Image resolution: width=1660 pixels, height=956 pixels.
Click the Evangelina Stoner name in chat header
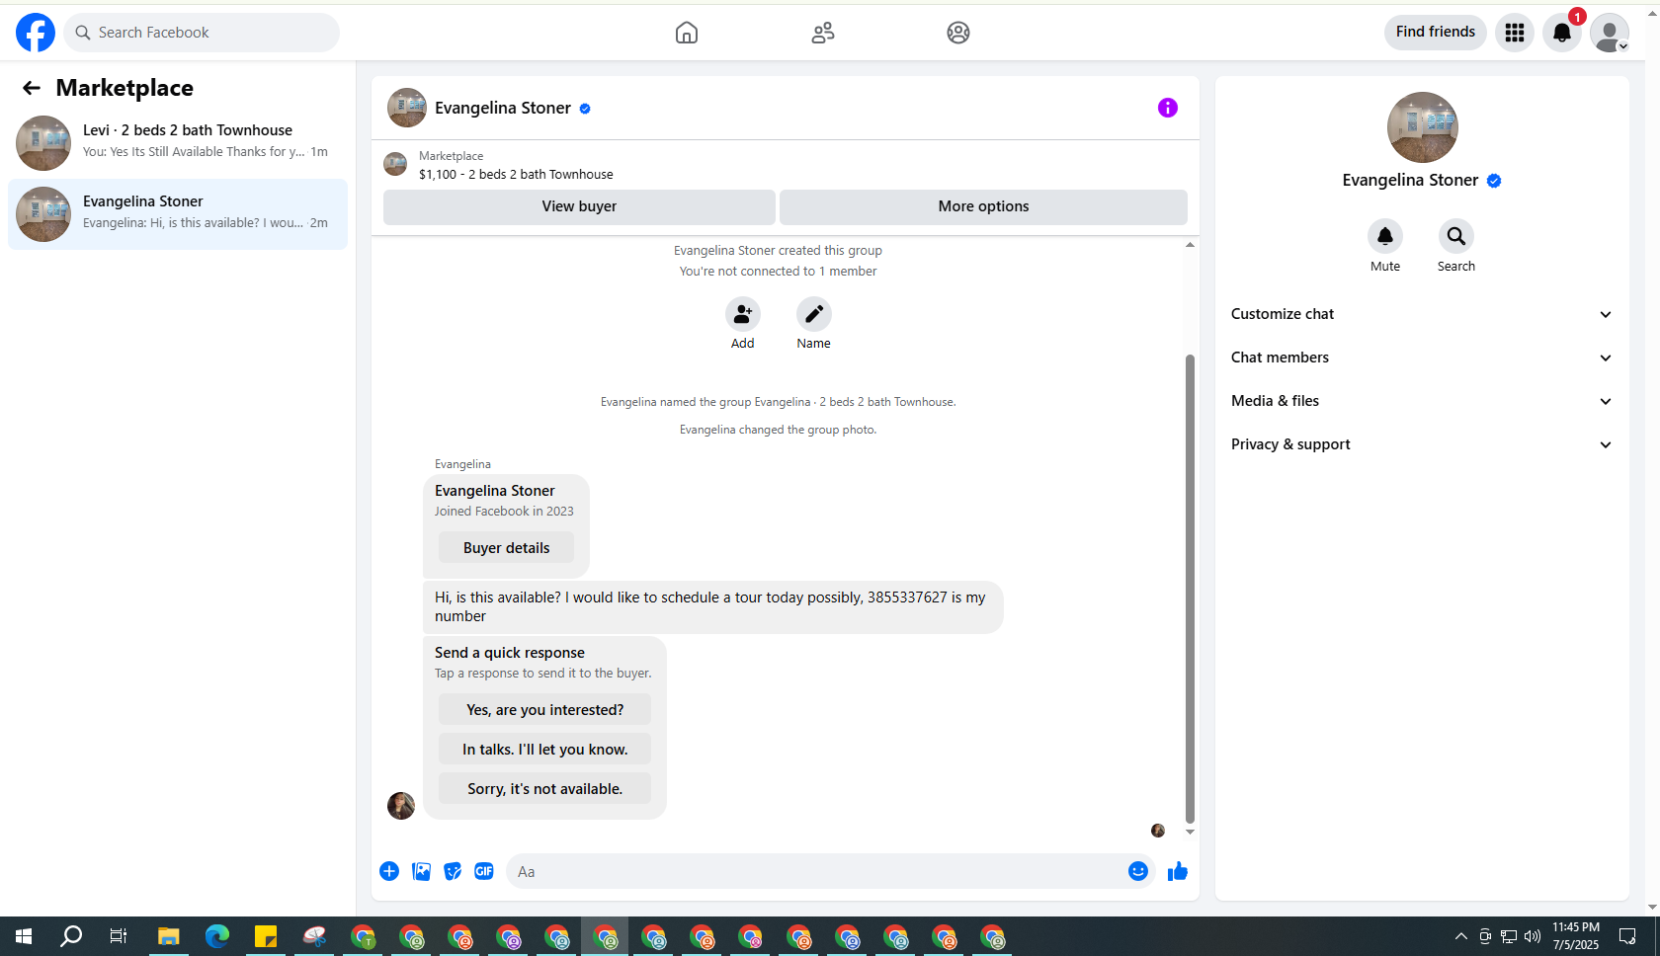coord(503,108)
